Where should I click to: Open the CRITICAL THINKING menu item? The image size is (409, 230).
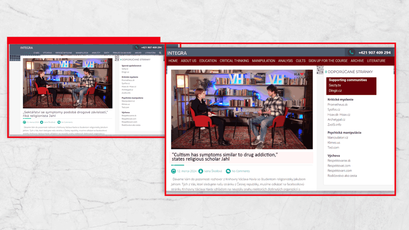click(x=234, y=61)
